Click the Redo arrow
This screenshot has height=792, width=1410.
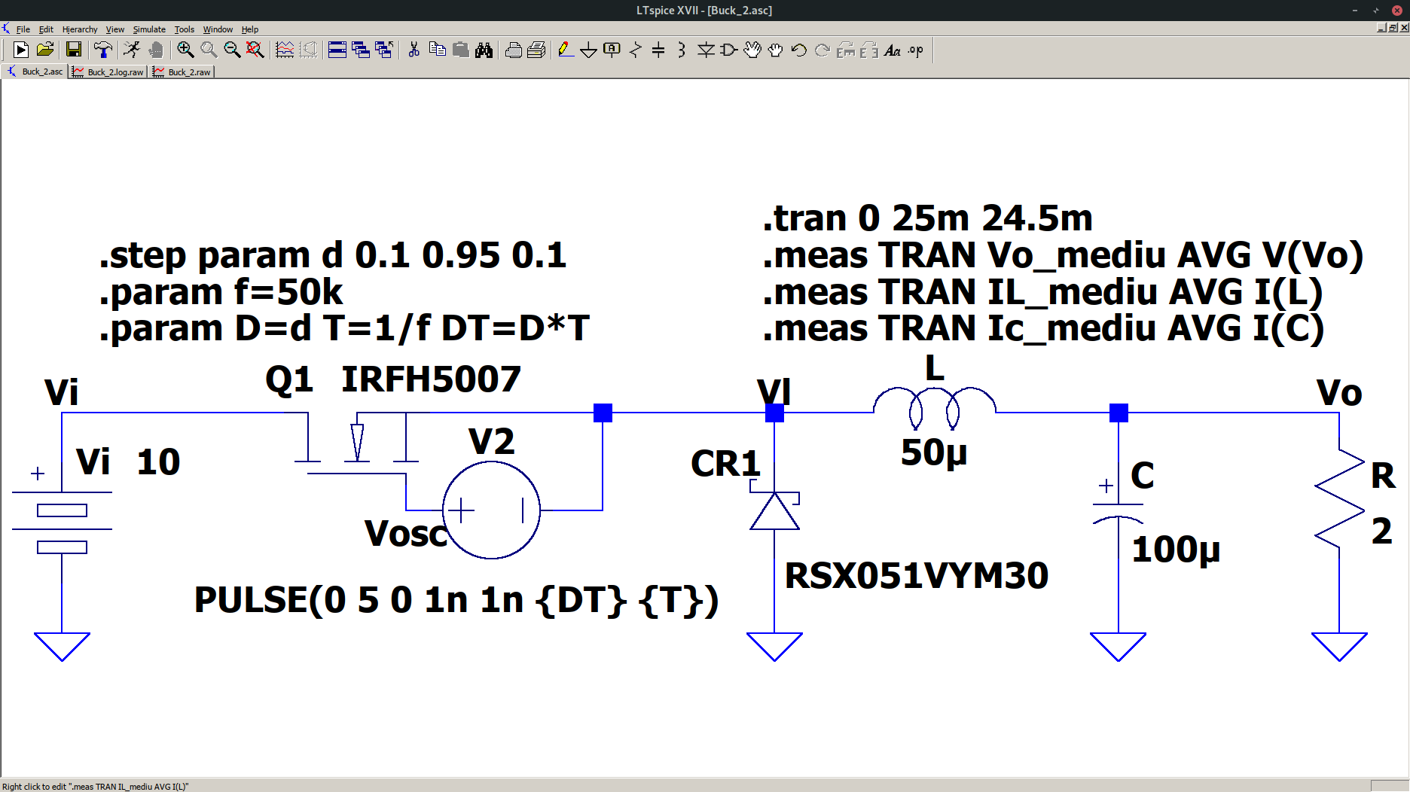[822, 50]
